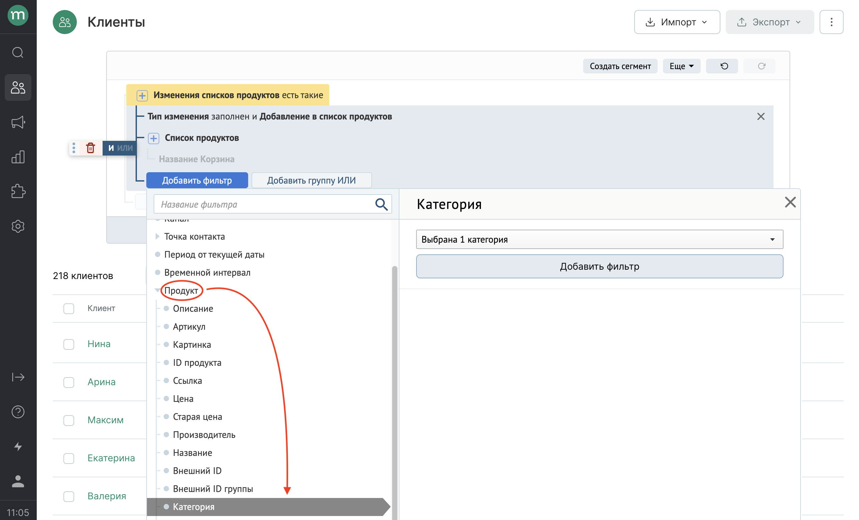Viewport: 859px width, 520px height.
Task: Expand the Список продуктов plus icon
Action: pyautogui.click(x=154, y=138)
